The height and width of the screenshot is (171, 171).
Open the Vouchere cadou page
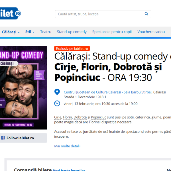(x=151, y=32)
